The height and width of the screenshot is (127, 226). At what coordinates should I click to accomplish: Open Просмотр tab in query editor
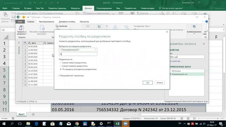click(84, 22)
